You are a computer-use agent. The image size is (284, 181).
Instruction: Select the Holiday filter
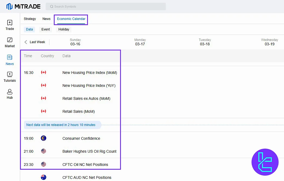click(x=64, y=29)
